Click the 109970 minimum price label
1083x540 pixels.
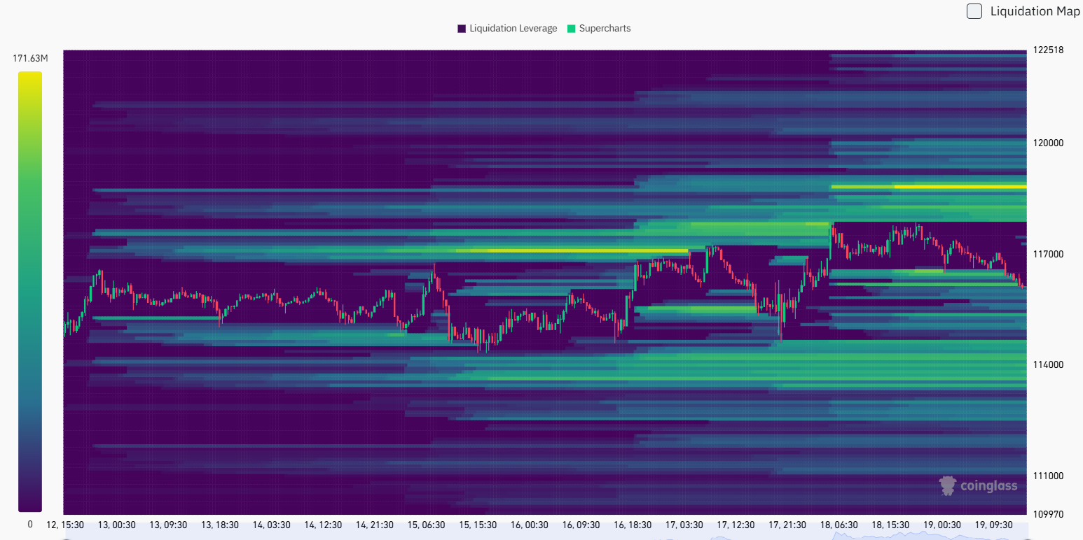click(1048, 514)
